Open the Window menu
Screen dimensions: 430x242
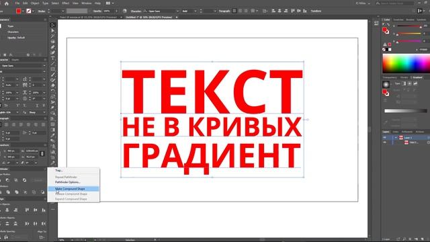(x=87, y=3)
